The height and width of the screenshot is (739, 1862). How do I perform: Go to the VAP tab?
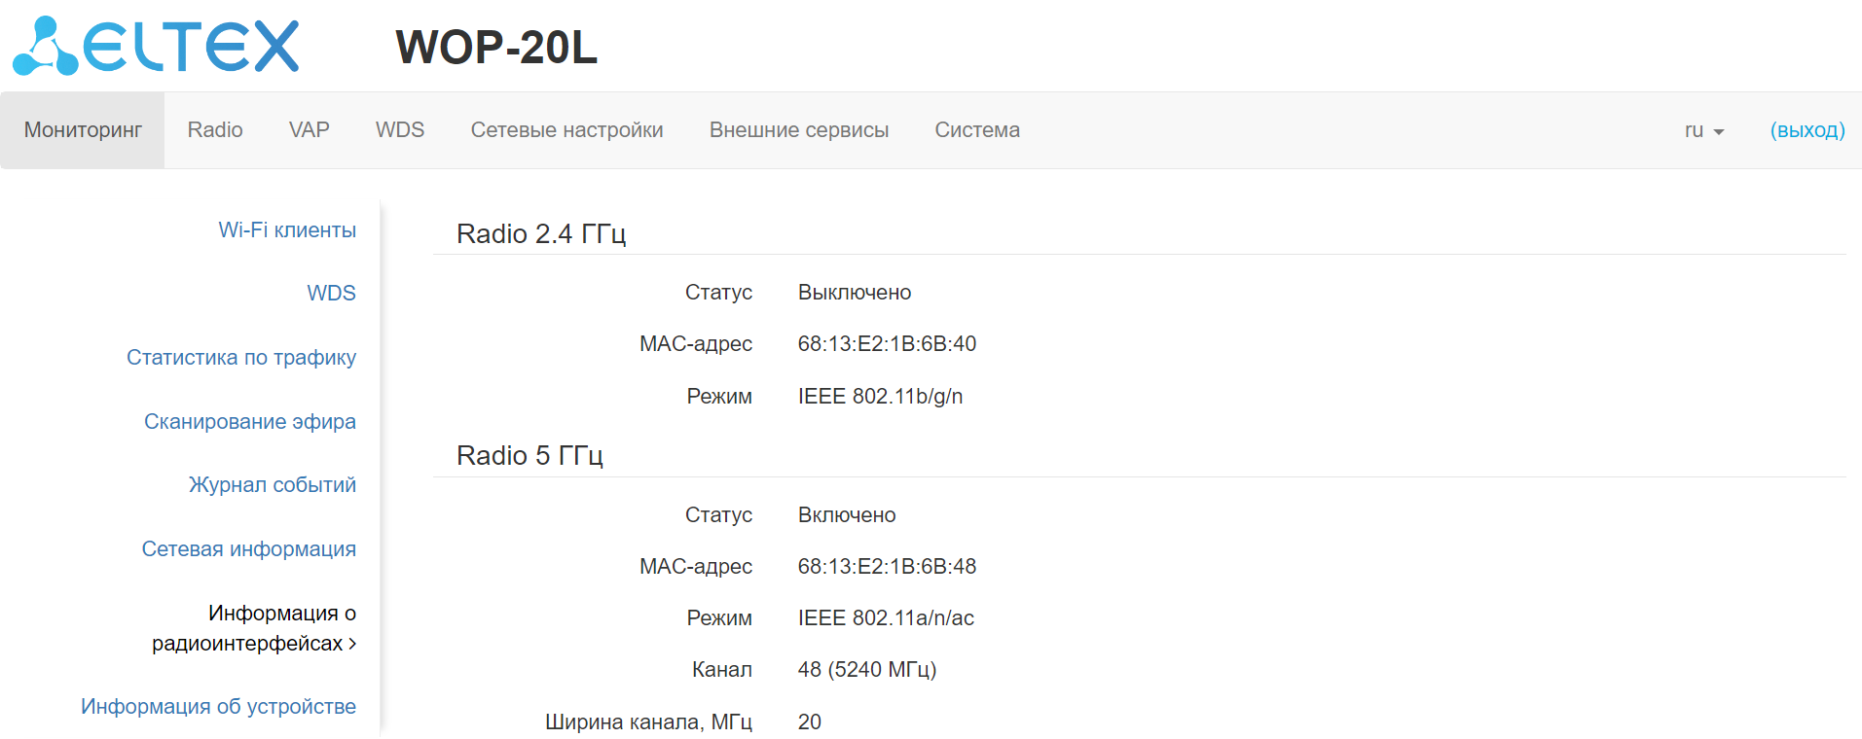[x=310, y=130]
